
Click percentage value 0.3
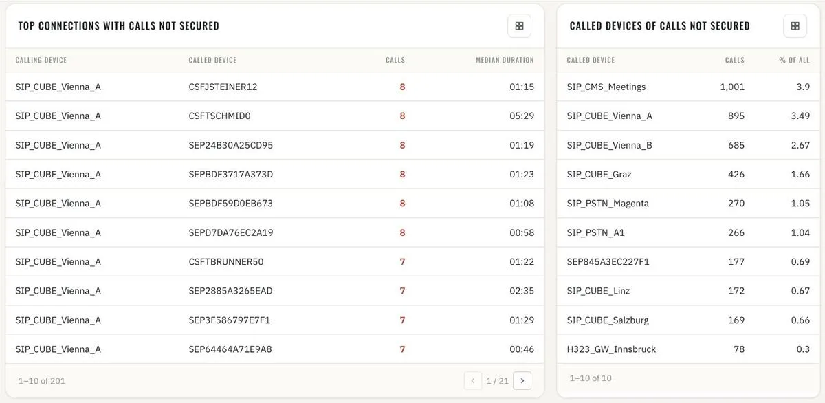(x=803, y=349)
